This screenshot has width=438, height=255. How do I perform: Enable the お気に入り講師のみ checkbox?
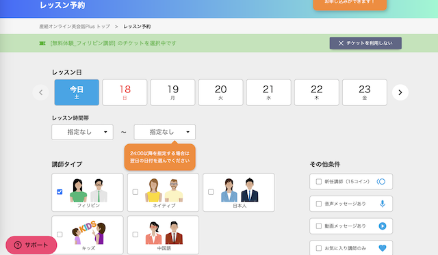pyautogui.click(x=319, y=248)
